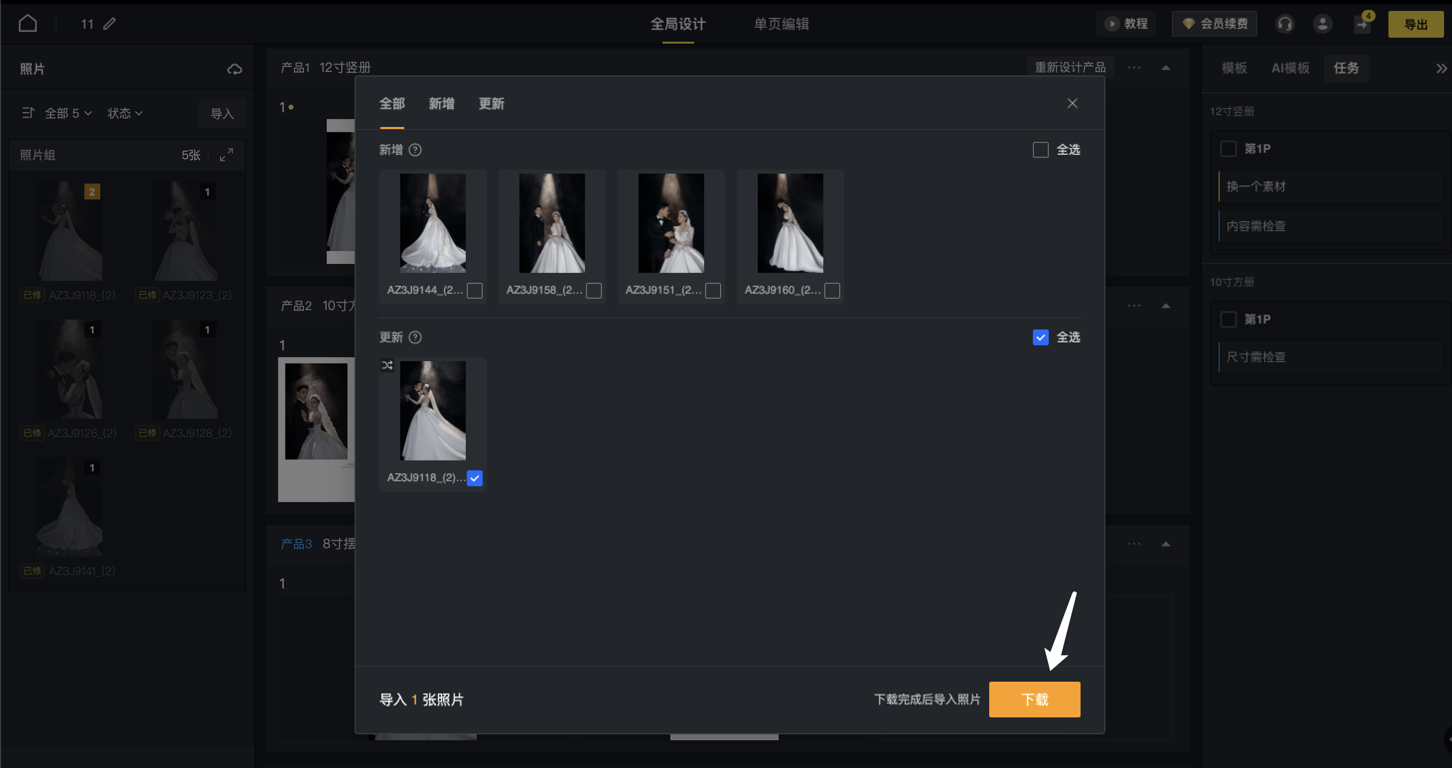Click the help icon next to 新增
Image resolution: width=1452 pixels, height=768 pixels.
(x=416, y=150)
